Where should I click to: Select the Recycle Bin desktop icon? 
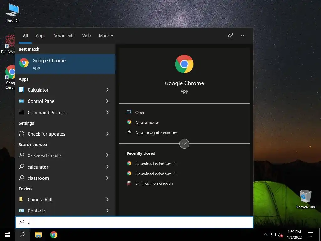[305, 199]
